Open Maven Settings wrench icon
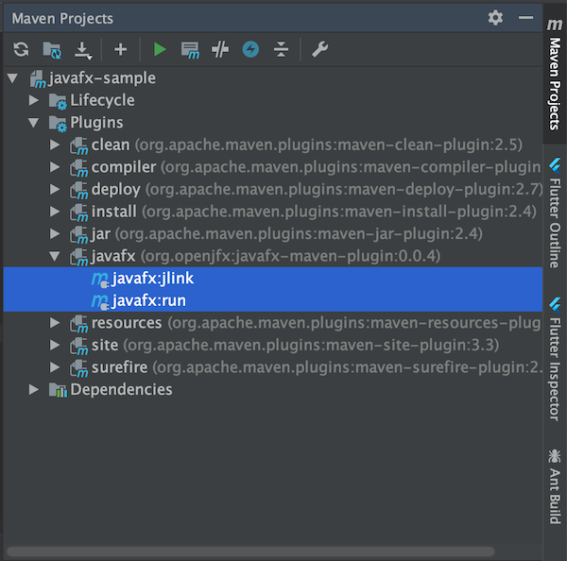 click(320, 49)
